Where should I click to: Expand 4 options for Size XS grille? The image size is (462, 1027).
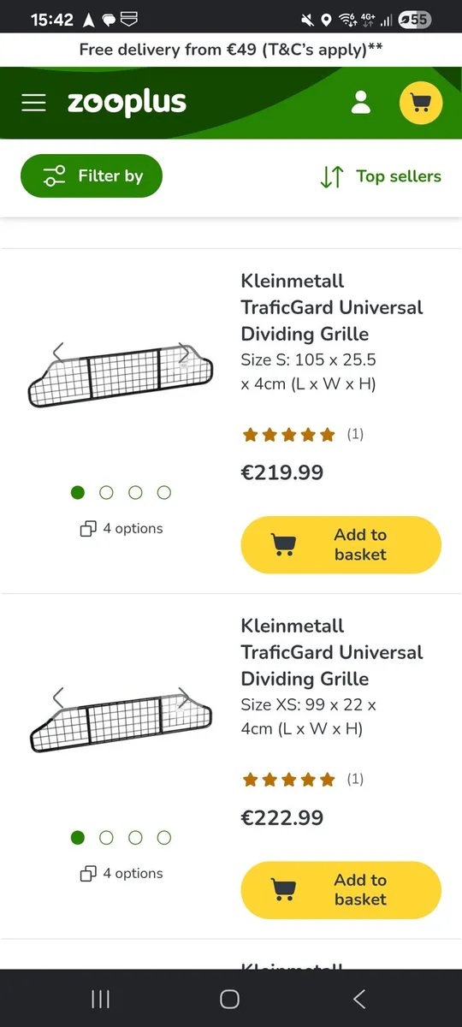point(121,874)
